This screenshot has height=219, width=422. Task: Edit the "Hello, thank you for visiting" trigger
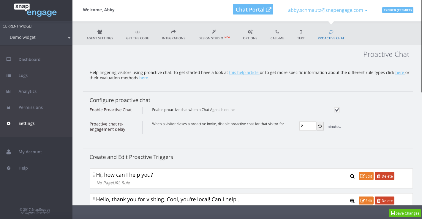pyautogui.click(x=366, y=201)
